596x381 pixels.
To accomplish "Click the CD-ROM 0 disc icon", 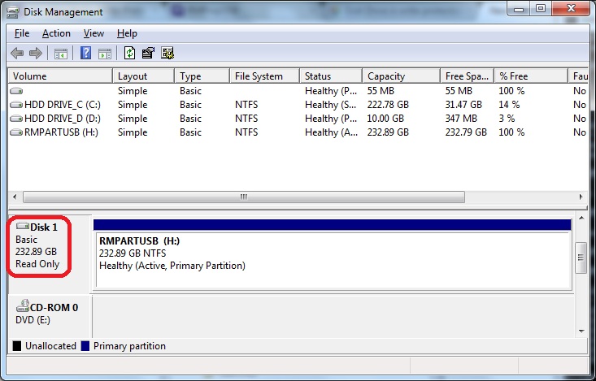I will [23, 306].
